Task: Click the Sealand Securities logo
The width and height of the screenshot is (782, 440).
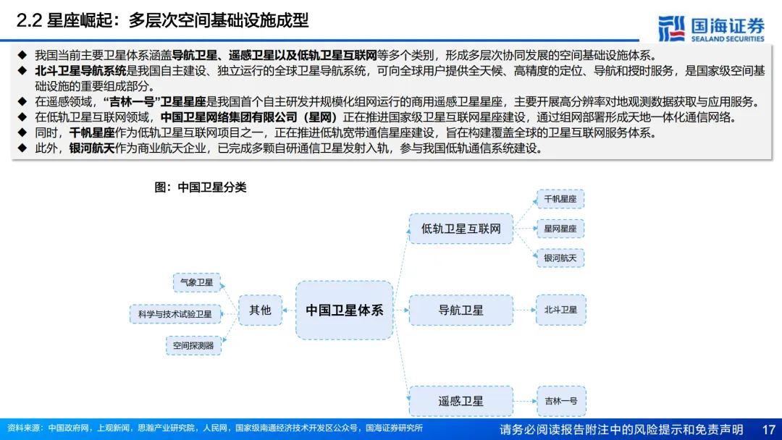Action: [x=711, y=28]
